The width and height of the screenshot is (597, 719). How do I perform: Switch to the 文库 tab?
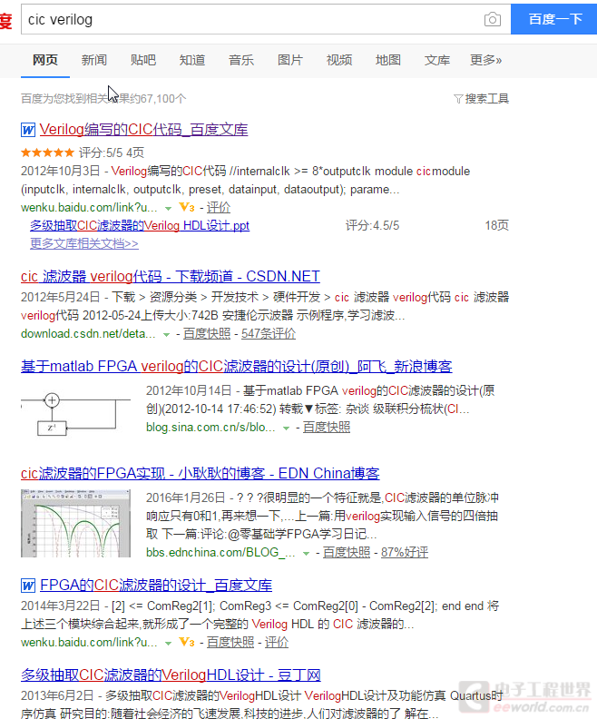pyautogui.click(x=437, y=60)
